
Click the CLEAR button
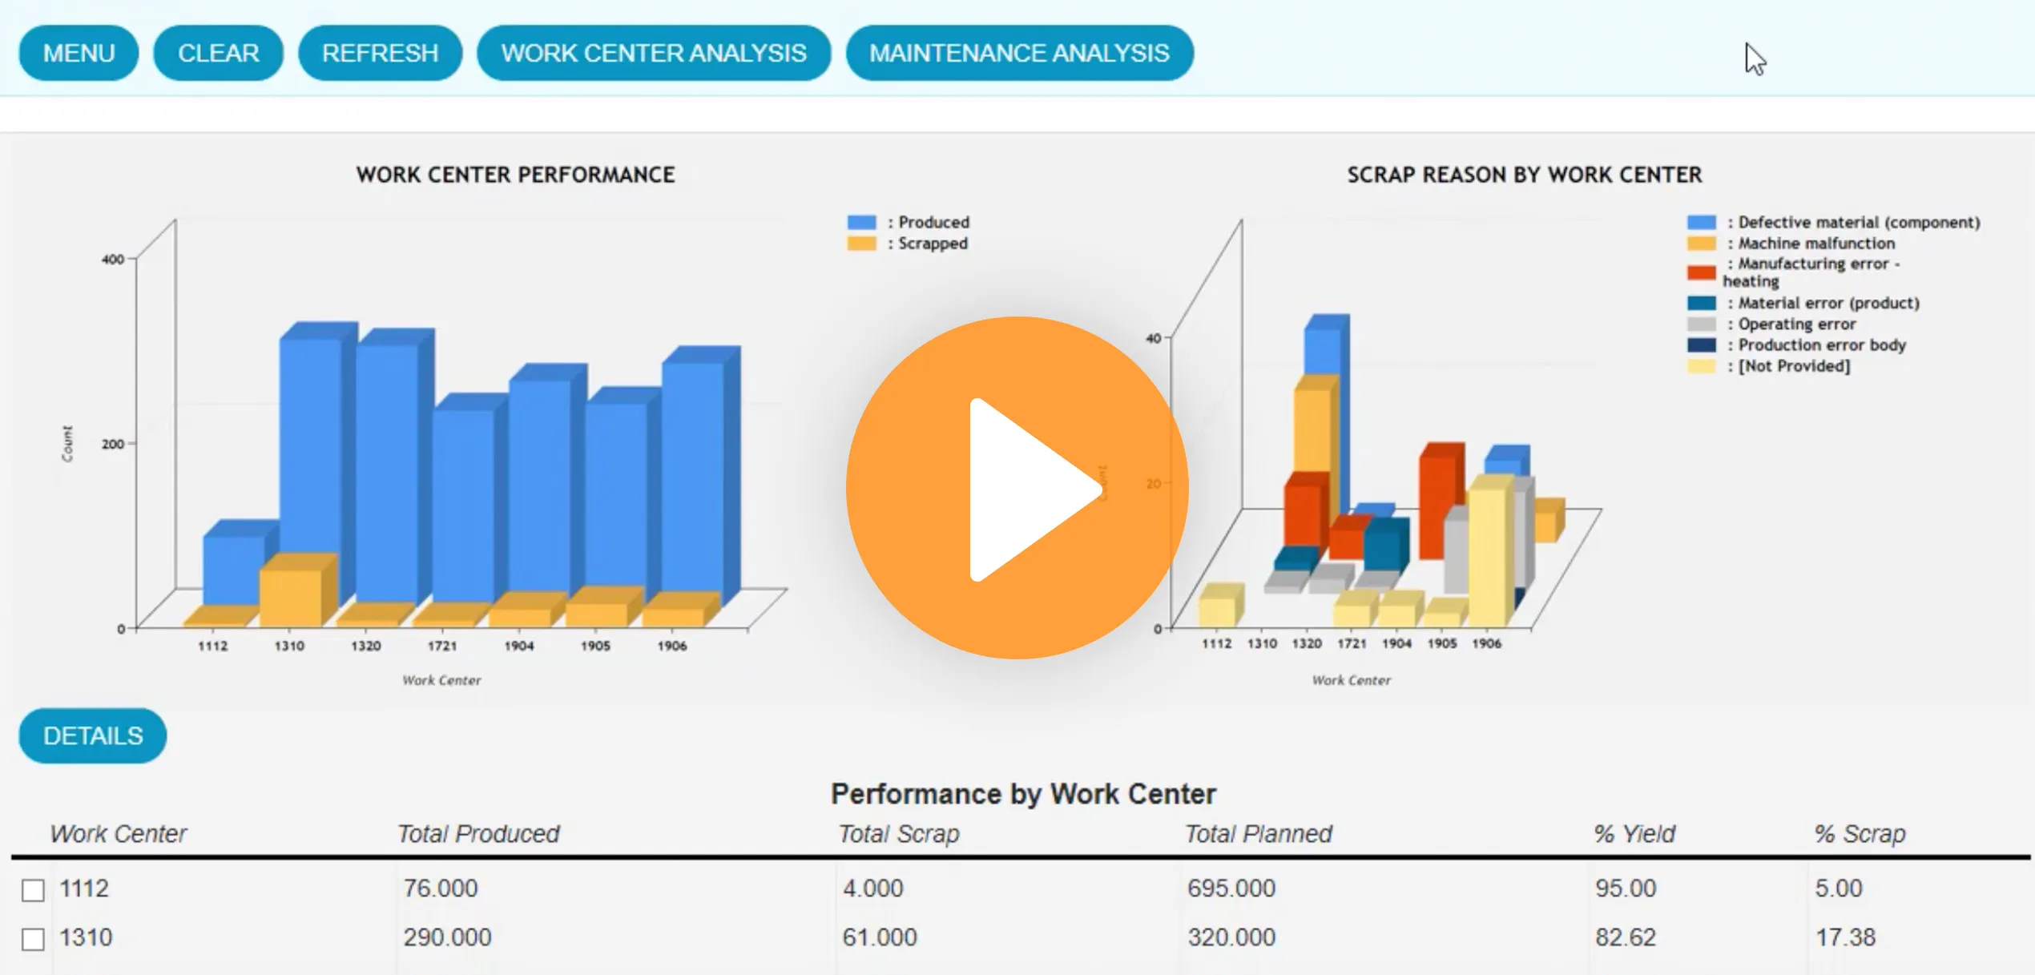point(218,53)
